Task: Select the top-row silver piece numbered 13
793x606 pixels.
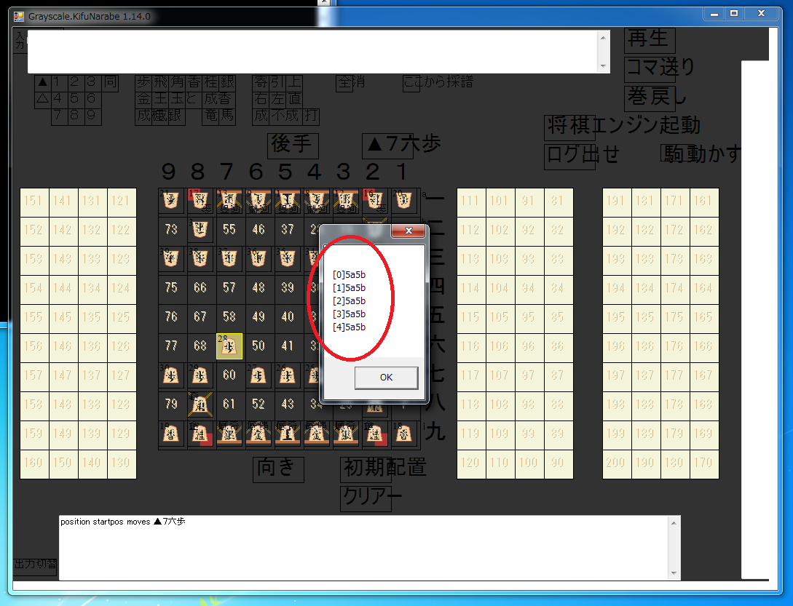Action: (229, 201)
